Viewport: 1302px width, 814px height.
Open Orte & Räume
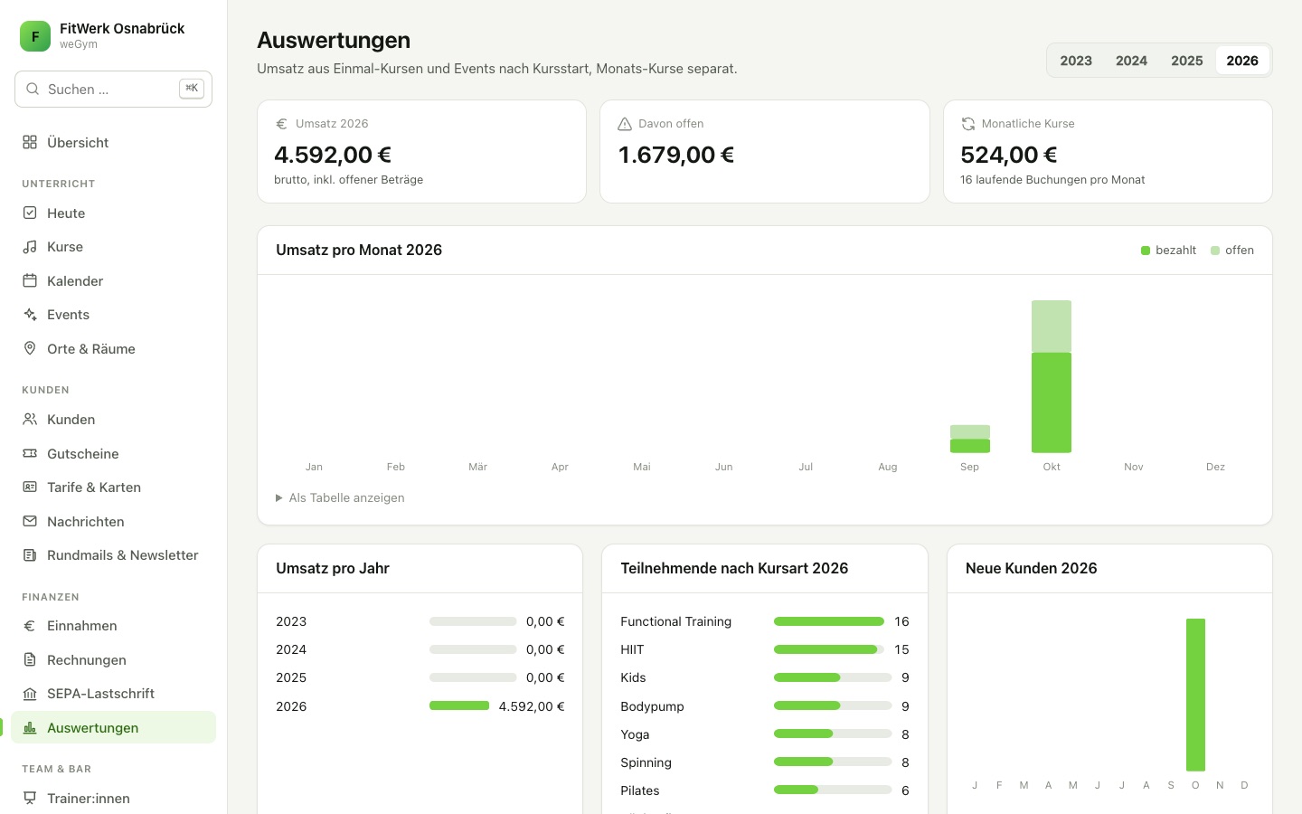113,348
